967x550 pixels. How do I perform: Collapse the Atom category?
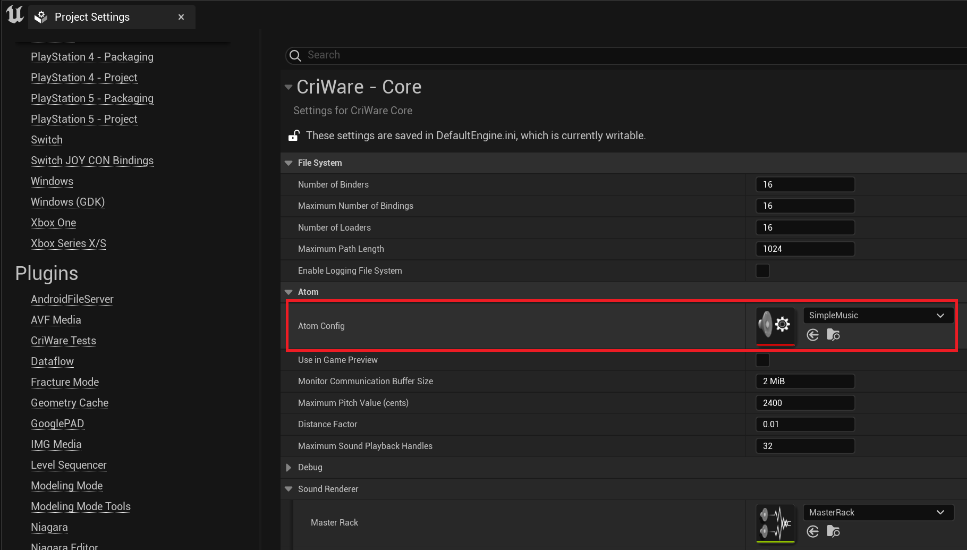coord(289,292)
